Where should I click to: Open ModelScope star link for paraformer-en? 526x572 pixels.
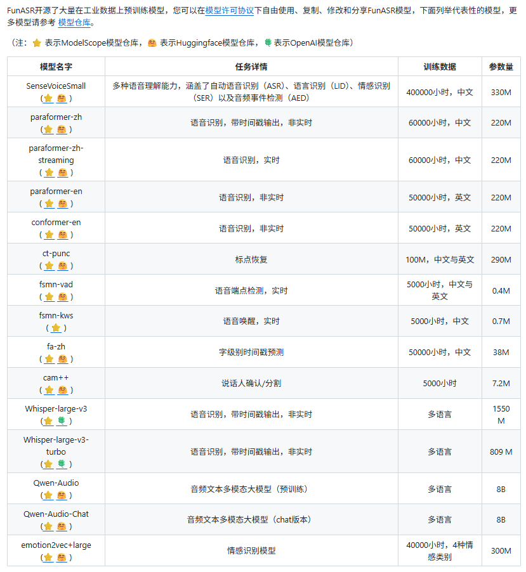pyautogui.click(x=49, y=204)
